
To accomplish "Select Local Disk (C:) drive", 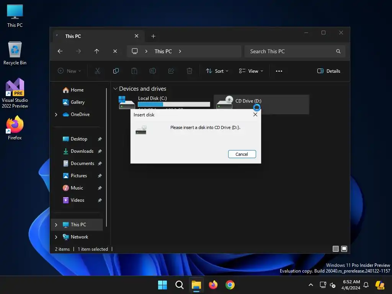I will pyautogui.click(x=164, y=103).
